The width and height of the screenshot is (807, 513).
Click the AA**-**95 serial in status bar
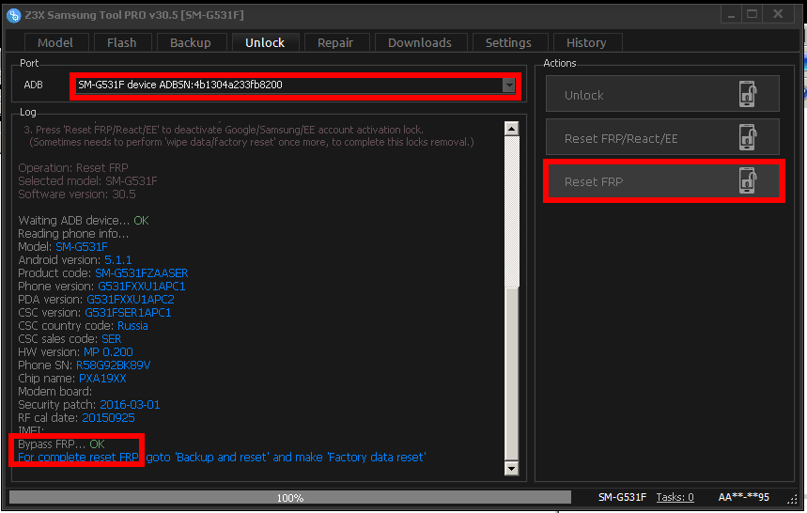click(x=744, y=497)
